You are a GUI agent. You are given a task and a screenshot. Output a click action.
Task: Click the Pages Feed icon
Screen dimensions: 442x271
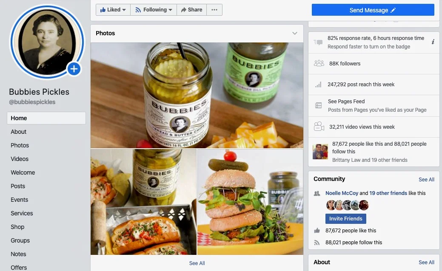(318, 105)
